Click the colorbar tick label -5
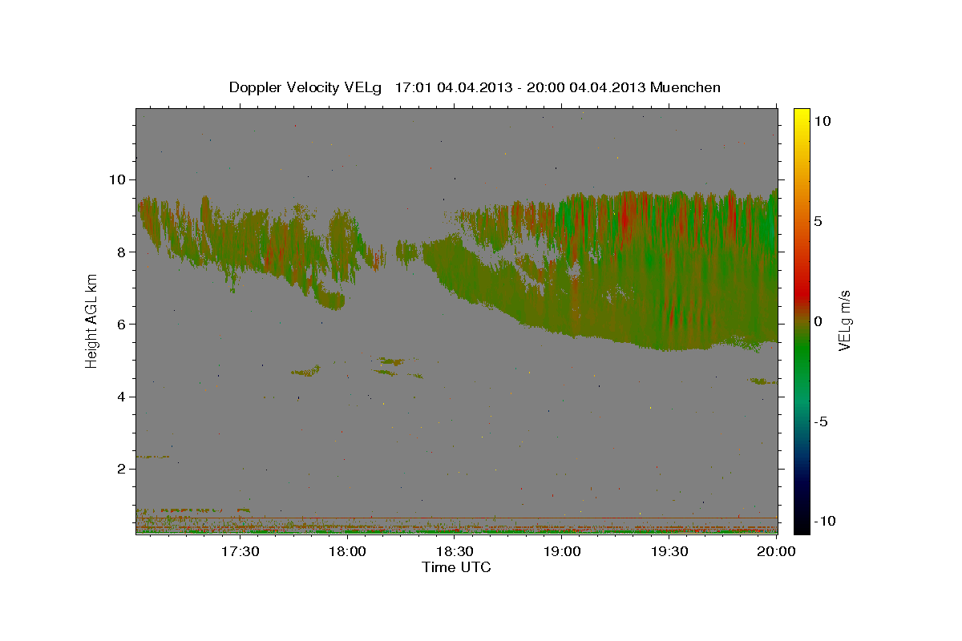Viewport: 962px width, 641px height. [x=819, y=421]
